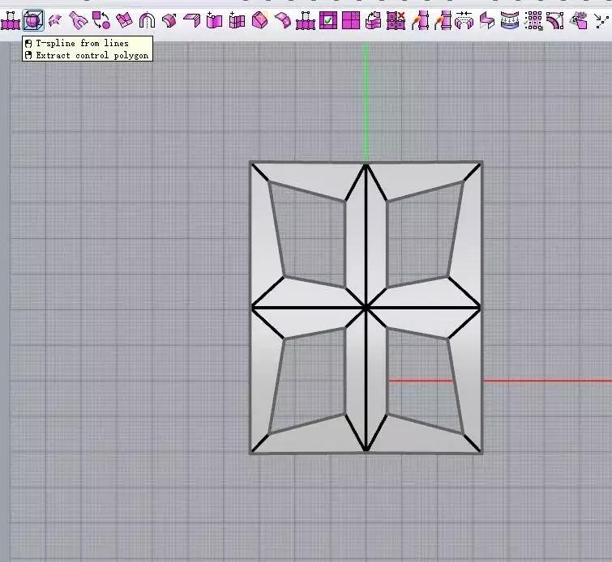Click the insert edge icon with plus
Screen dimensions: 612x562
(214, 20)
